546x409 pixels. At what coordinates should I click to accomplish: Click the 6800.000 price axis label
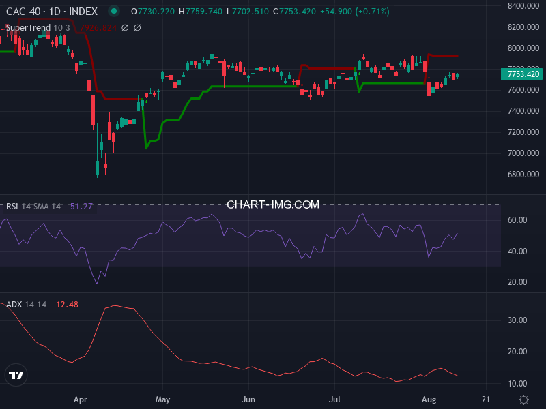pos(523,175)
